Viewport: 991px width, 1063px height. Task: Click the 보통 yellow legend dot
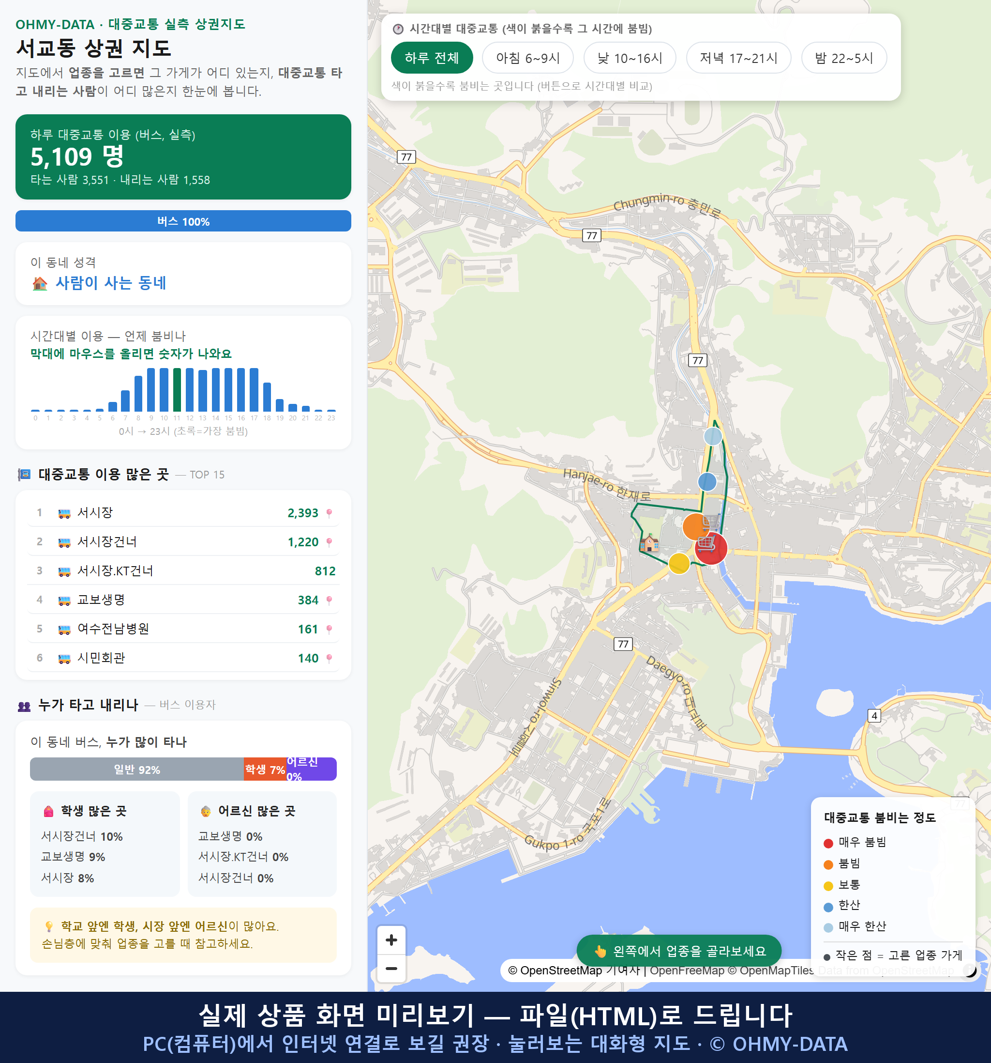coord(828,886)
